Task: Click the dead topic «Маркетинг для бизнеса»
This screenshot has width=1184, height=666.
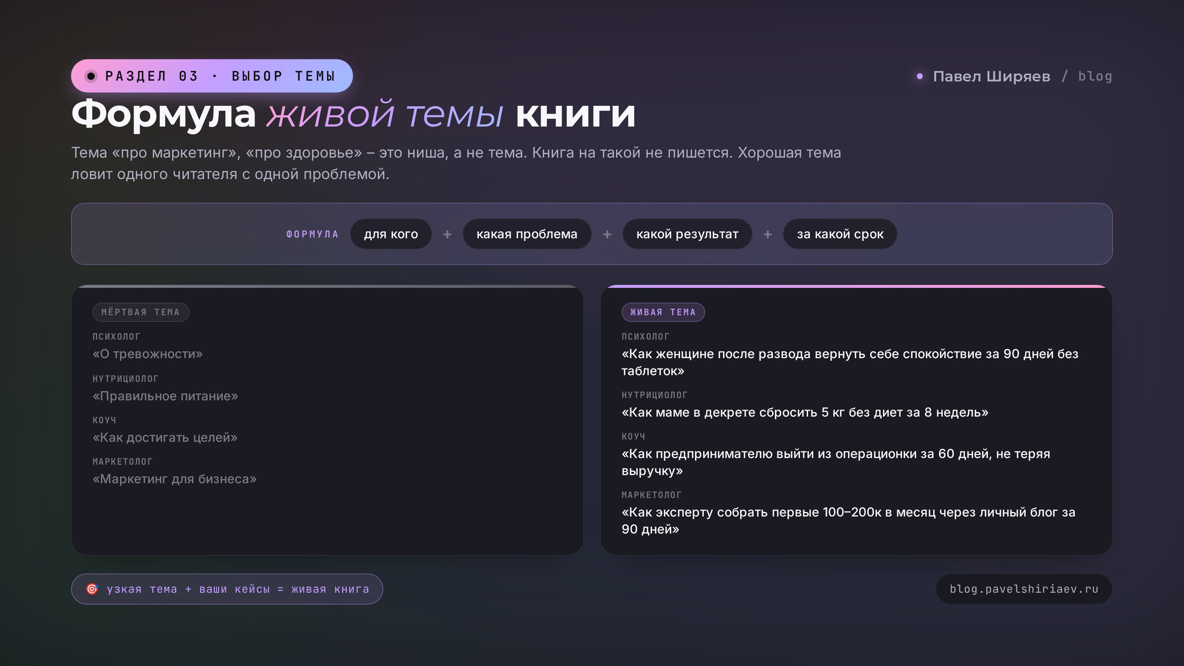Action: [x=175, y=479]
